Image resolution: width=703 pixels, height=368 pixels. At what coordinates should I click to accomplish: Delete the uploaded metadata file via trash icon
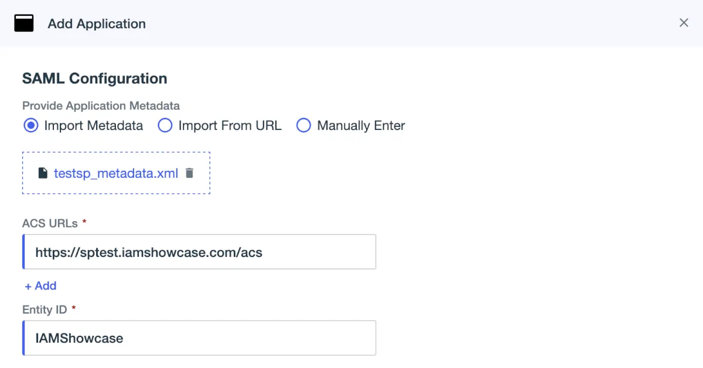[189, 173]
